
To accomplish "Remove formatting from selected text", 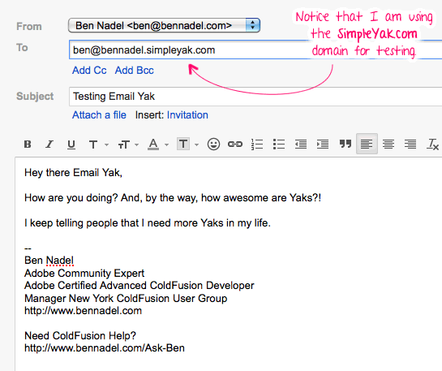I will [432, 145].
